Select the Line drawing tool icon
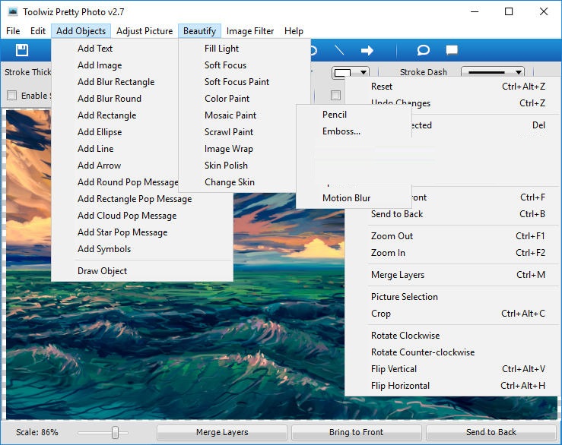Image resolution: width=562 pixels, height=445 pixels. (339, 50)
